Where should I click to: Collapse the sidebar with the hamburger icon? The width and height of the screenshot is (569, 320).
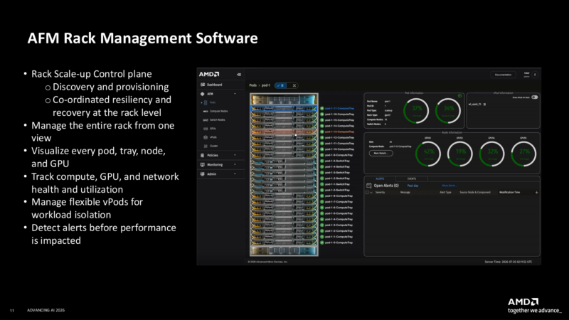(239, 75)
